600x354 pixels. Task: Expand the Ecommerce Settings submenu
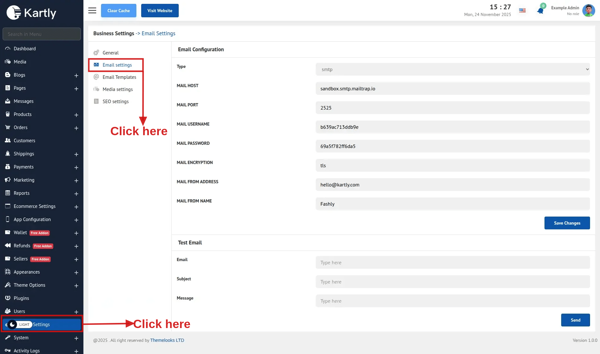(x=76, y=207)
